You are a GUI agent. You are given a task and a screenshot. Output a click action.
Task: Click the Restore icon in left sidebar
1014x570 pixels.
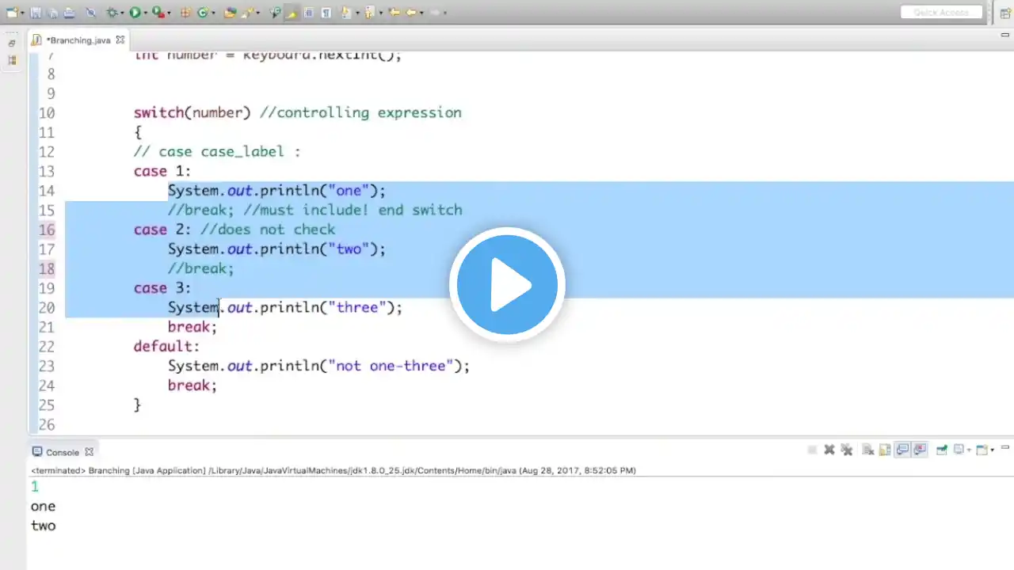pos(12,43)
